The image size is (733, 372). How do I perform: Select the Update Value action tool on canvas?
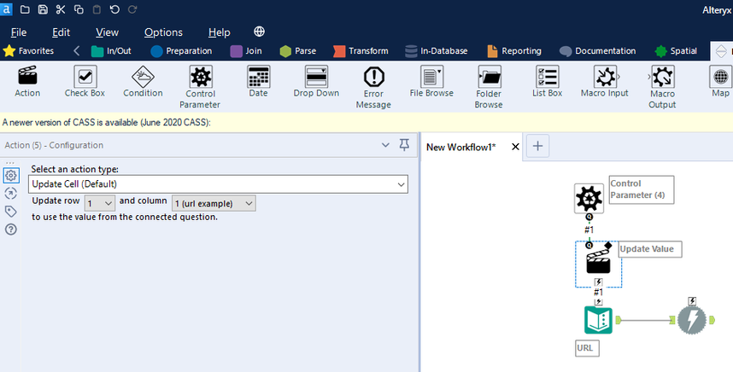point(598,261)
